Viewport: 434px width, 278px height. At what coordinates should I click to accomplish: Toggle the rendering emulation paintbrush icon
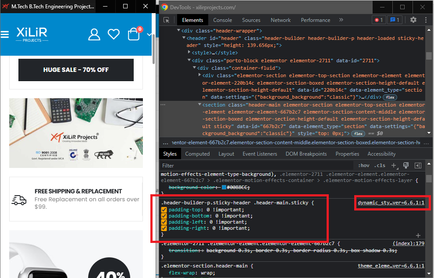coord(406,165)
